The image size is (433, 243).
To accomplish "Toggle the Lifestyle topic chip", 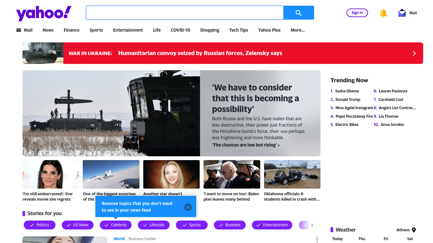I will pyautogui.click(x=154, y=225).
